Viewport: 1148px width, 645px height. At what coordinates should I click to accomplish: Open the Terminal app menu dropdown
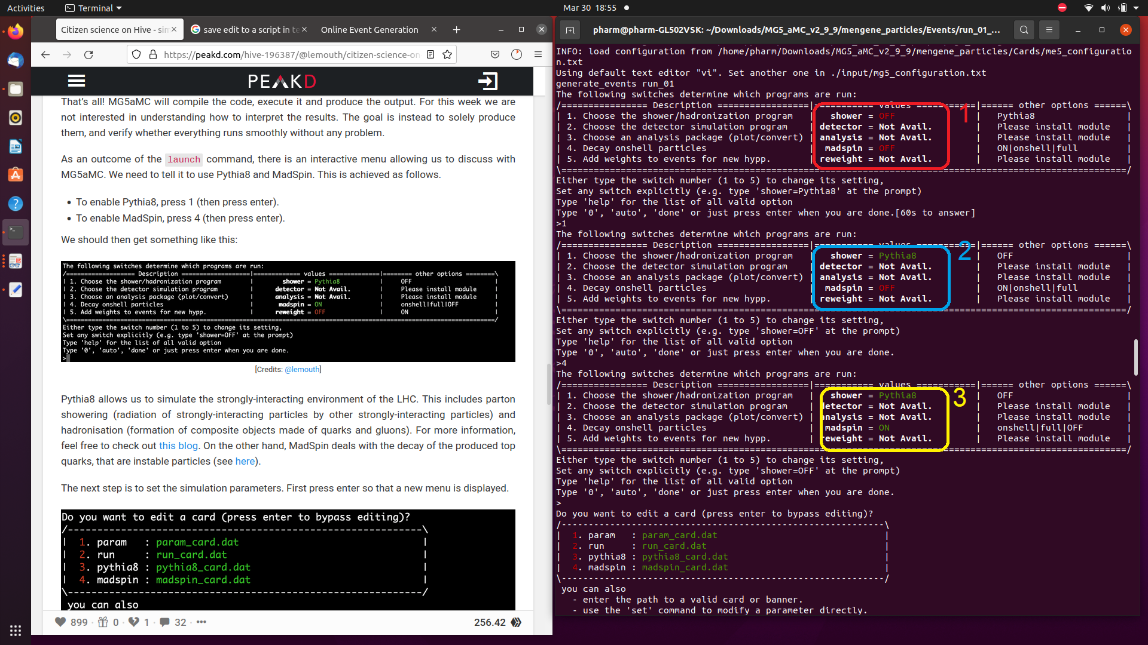click(93, 8)
